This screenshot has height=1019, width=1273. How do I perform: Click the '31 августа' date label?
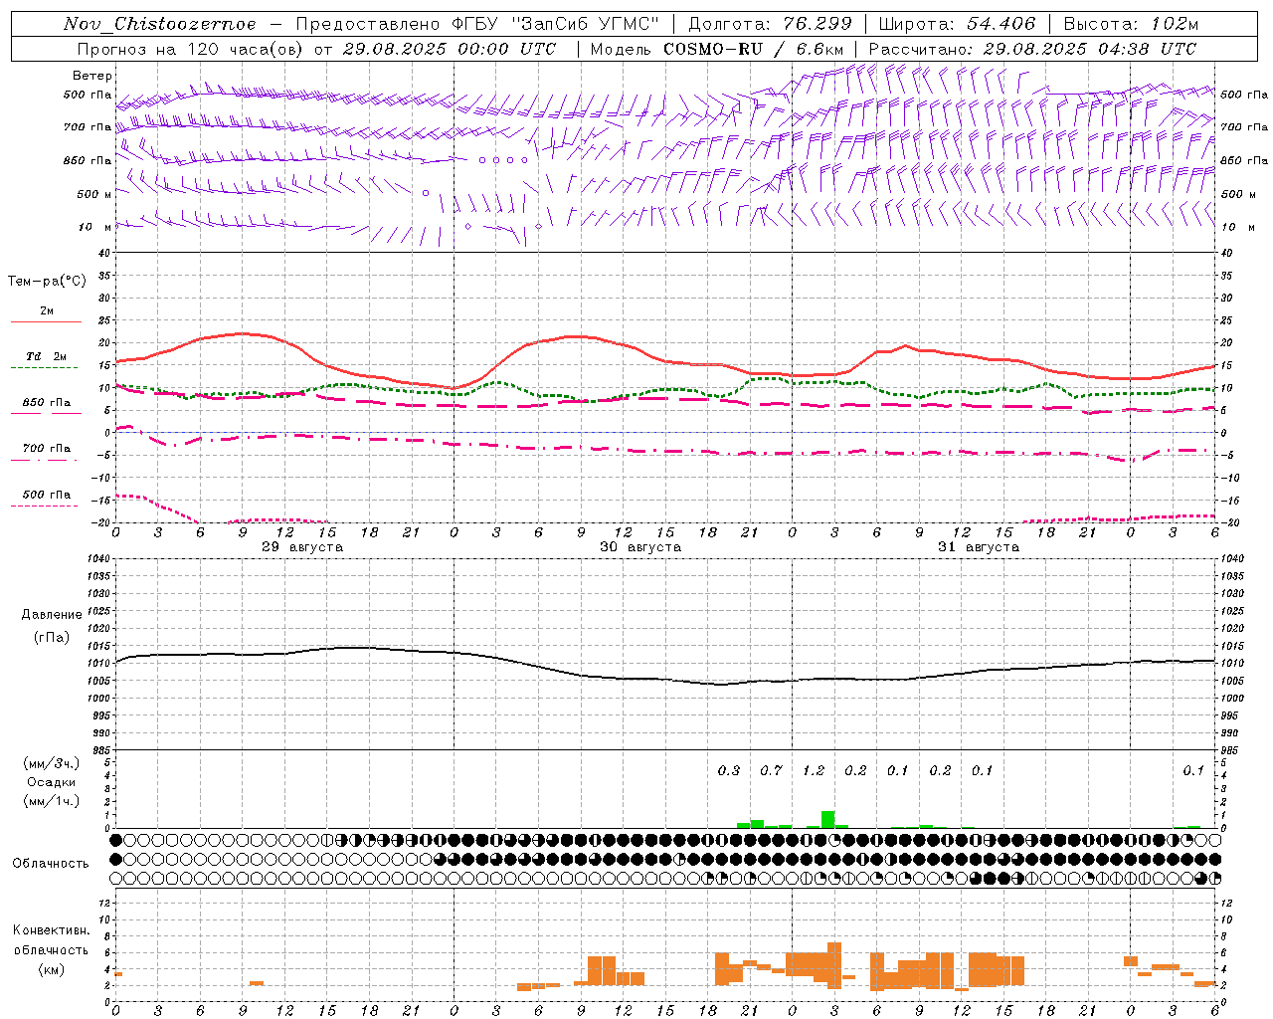[x=979, y=547]
